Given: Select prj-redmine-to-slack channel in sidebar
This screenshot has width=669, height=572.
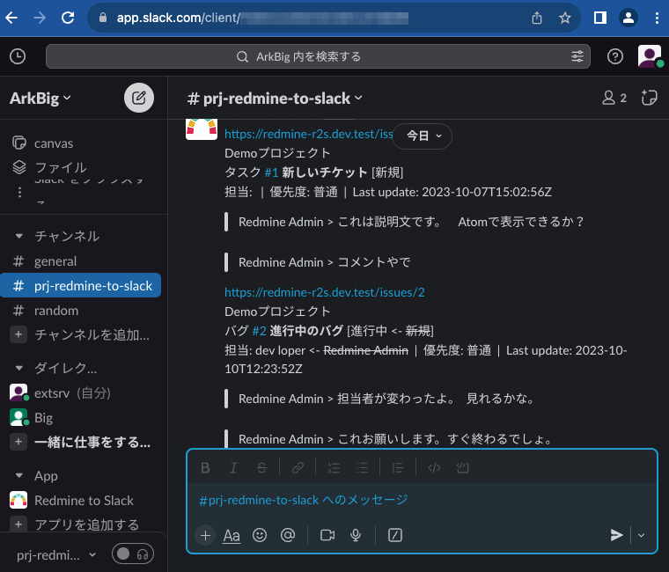Looking at the screenshot, I should [x=81, y=285].
